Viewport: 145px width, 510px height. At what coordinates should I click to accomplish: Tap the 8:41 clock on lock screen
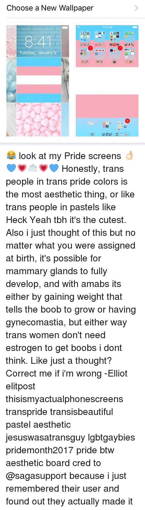point(37,42)
